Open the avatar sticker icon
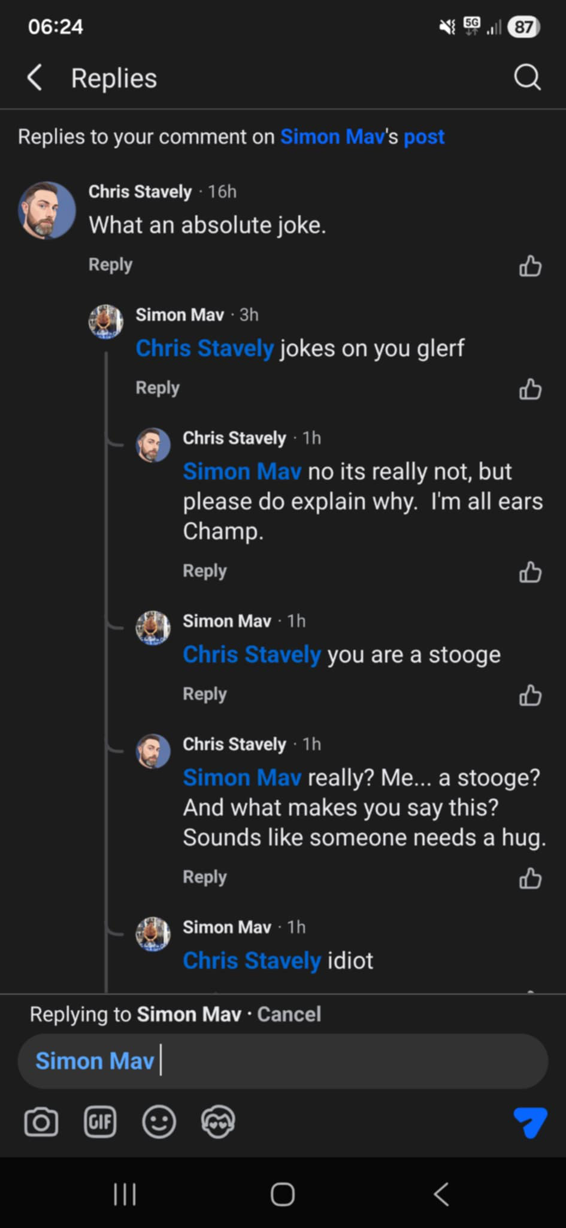566x1228 pixels. pos(218,1122)
